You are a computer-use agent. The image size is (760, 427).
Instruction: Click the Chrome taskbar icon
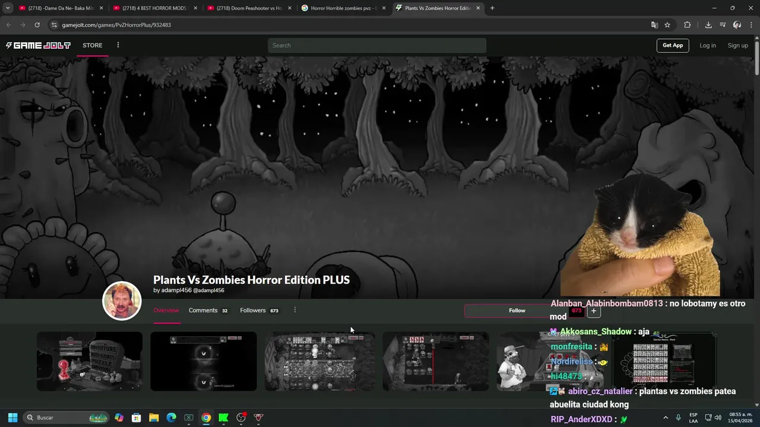pyautogui.click(x=206, y=418)
